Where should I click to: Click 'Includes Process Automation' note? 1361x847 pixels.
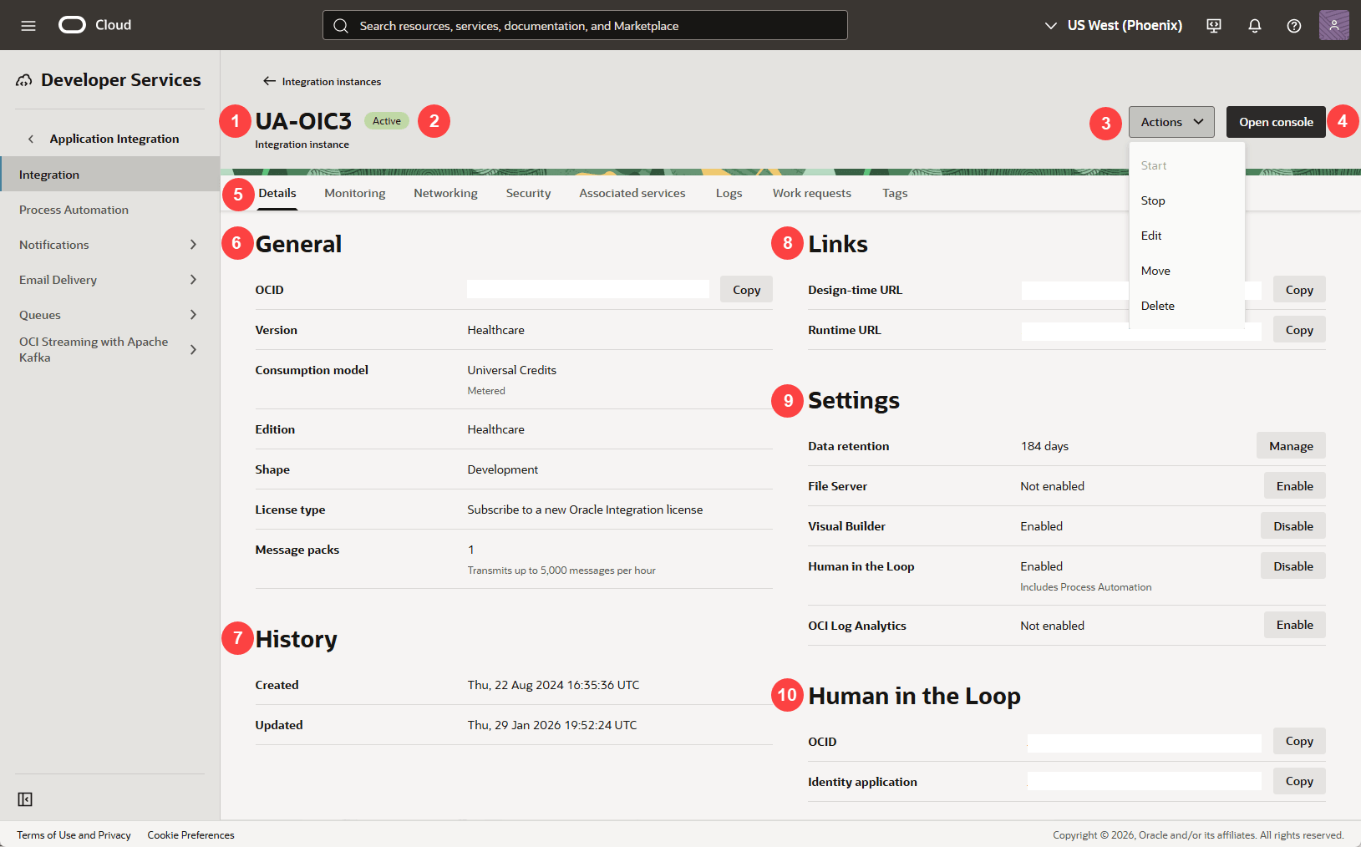coord(1086,587)
